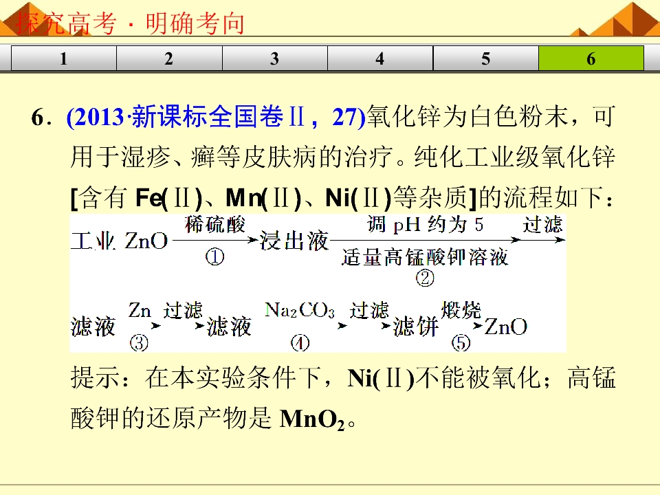This screenshot has height=495, width=660.
Task: Open tab number 4
Action: tap(380, 58)
